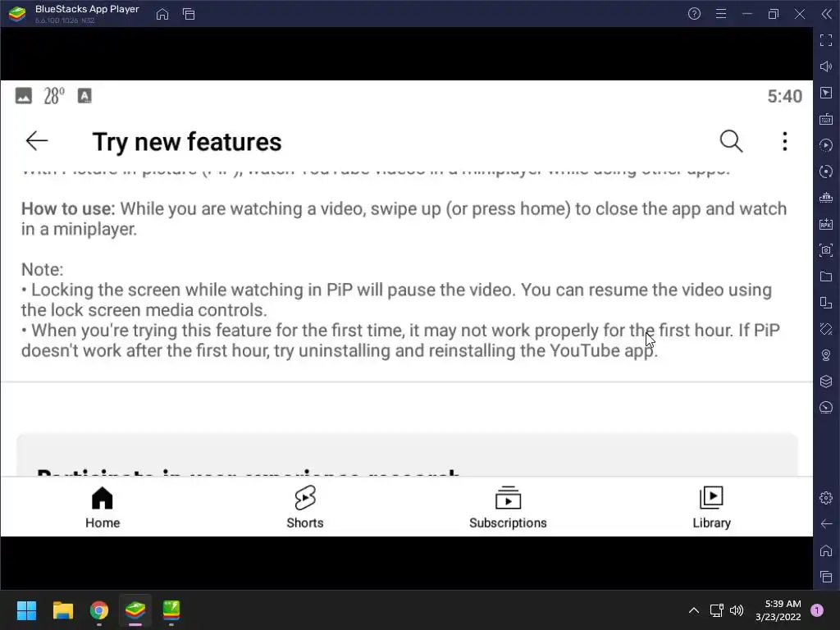
Task: Open the memory trim icon in sidebar
Action: tap(826, 198)
